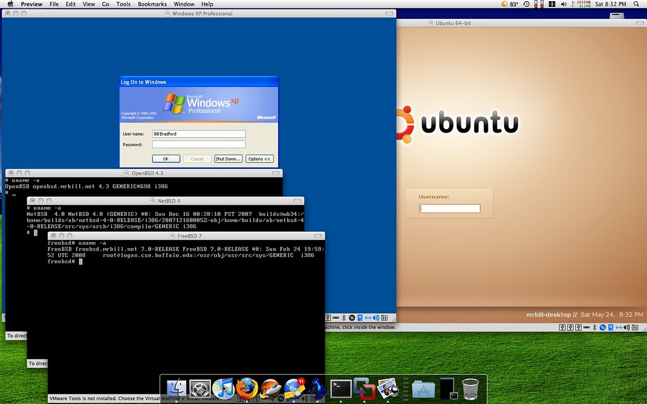Screen dimensions: 647x404
Task: Click the Shut Down... button
Action: 228,159
